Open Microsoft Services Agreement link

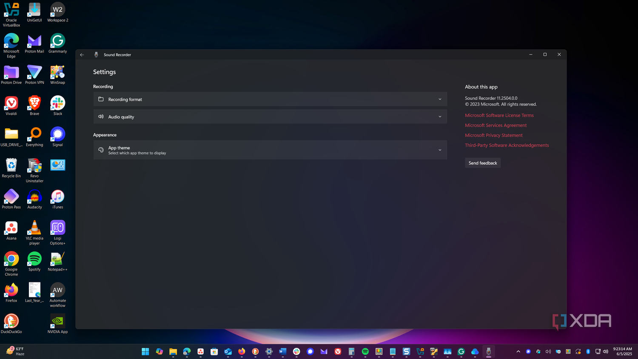(496, 125)
